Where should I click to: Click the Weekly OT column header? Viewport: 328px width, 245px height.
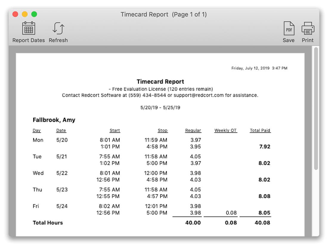tap(225, 130)
